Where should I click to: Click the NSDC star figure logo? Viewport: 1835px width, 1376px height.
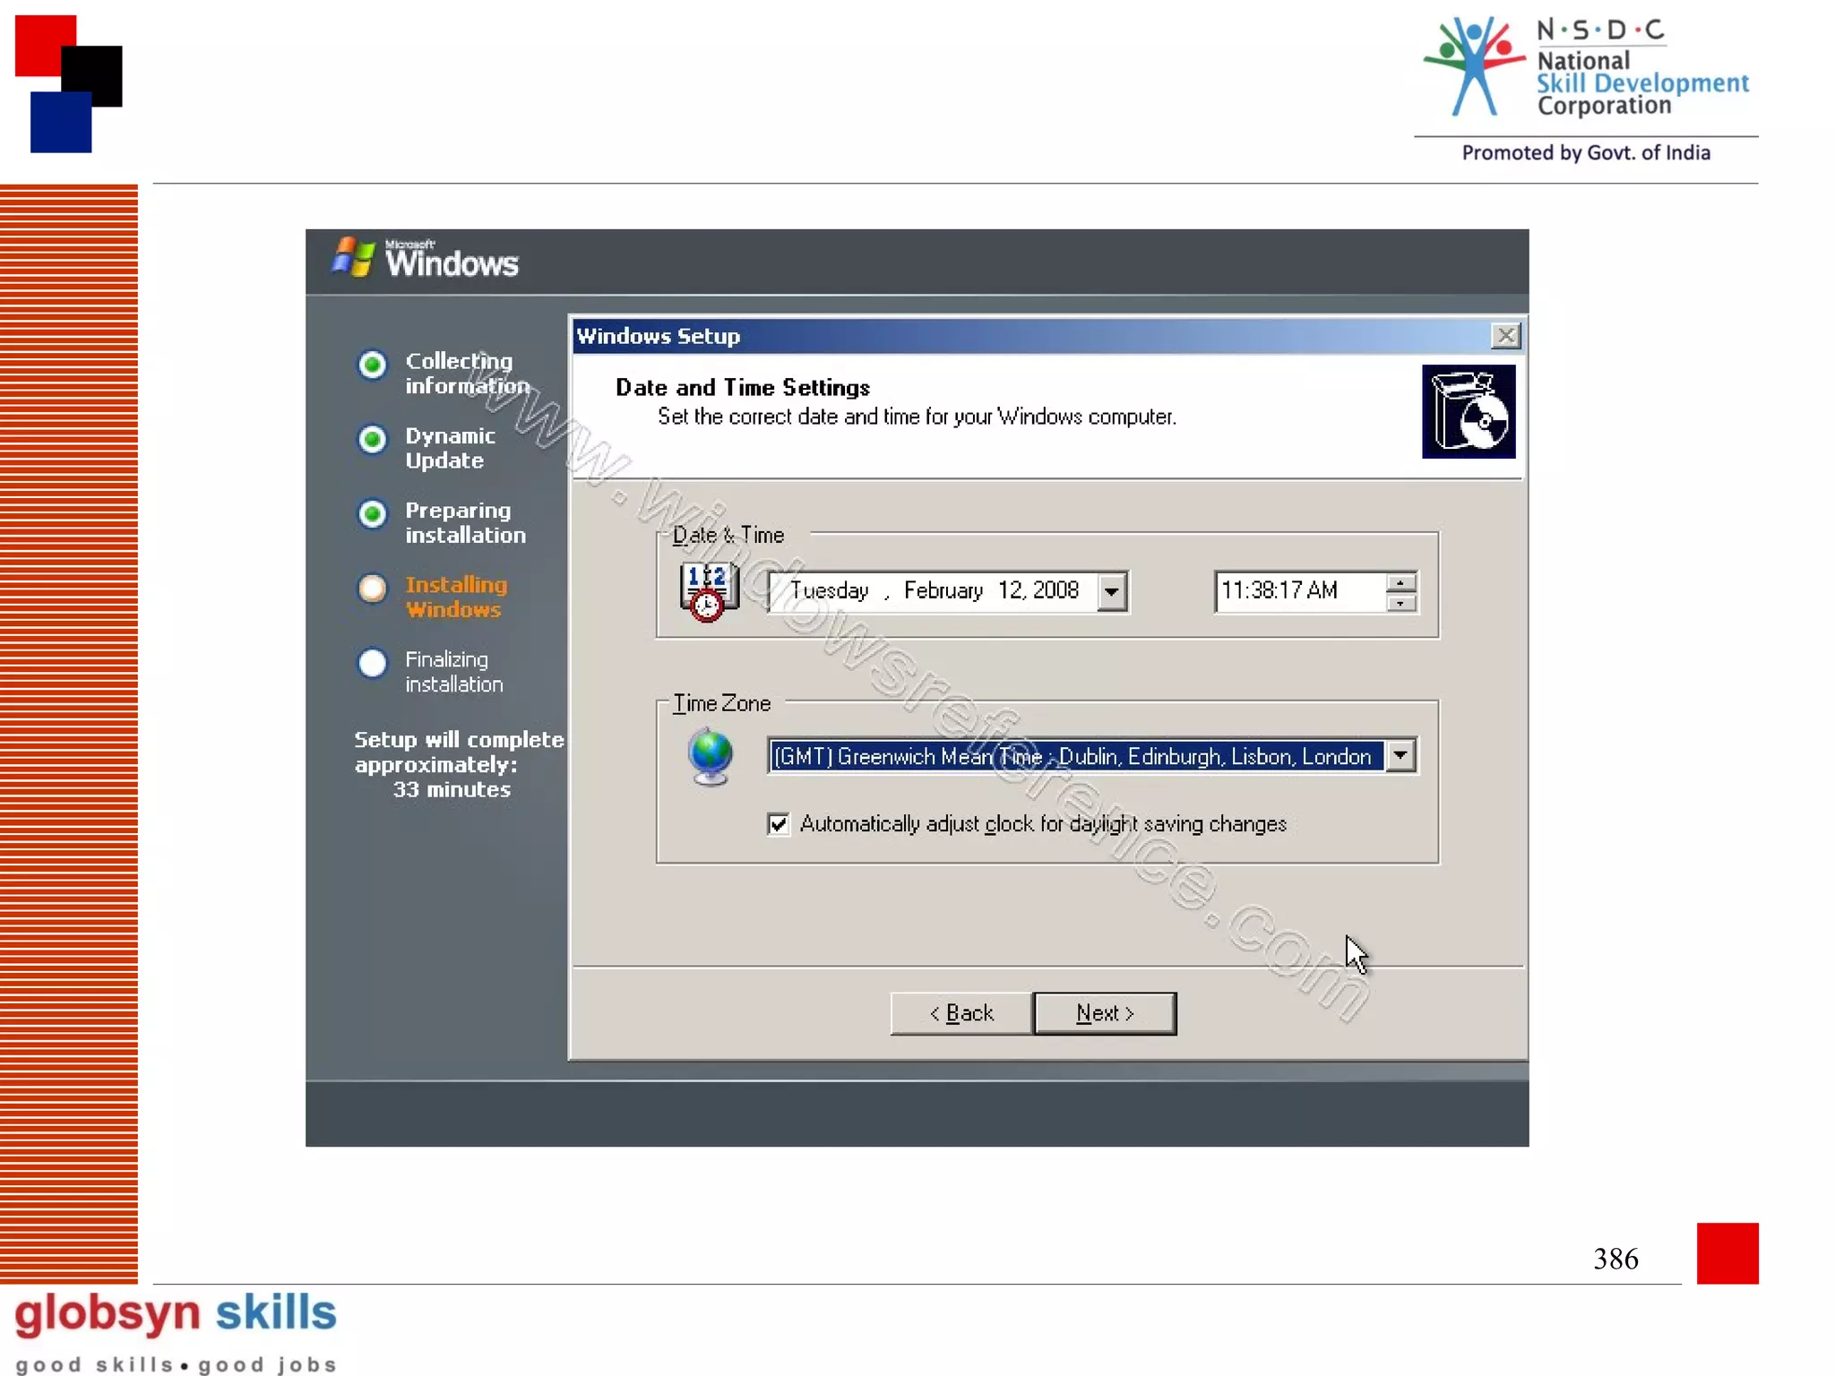pyautogui.click(x=1473, y=67)
